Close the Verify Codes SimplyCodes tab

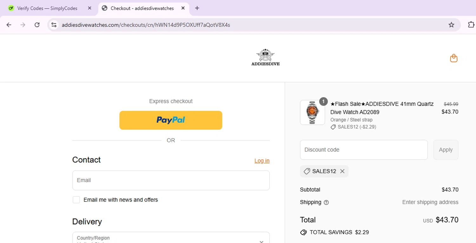click(89, 8)
